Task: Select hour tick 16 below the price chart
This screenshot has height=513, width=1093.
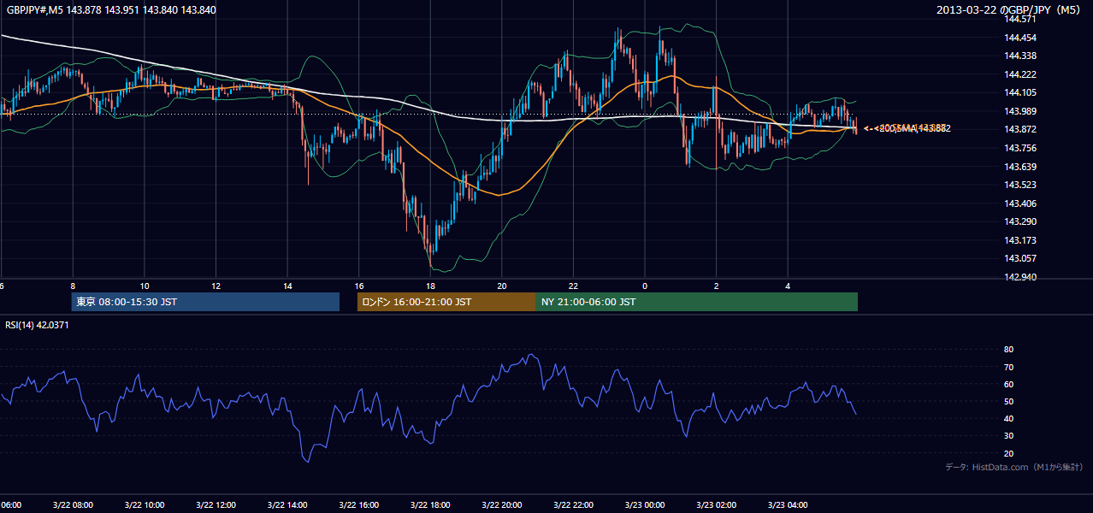Action: [x=359, y=286]
